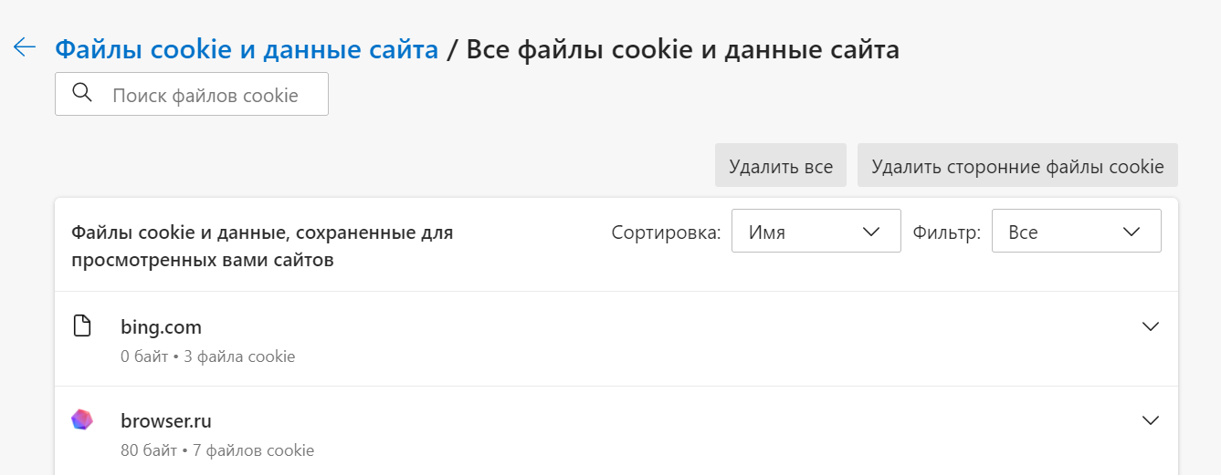Click the "Все файлы cookie и данные сайта" heading

(682, 49)
